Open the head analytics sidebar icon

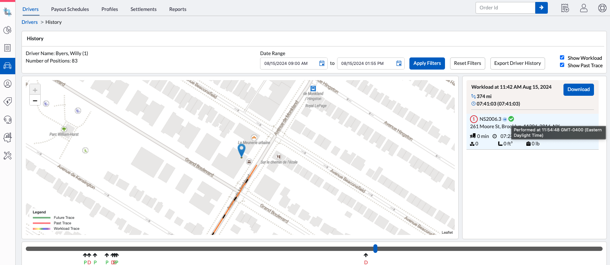coord(7,138)
